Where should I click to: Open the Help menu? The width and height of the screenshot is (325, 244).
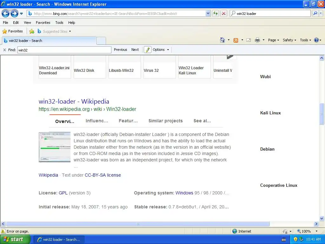[71, 23]
